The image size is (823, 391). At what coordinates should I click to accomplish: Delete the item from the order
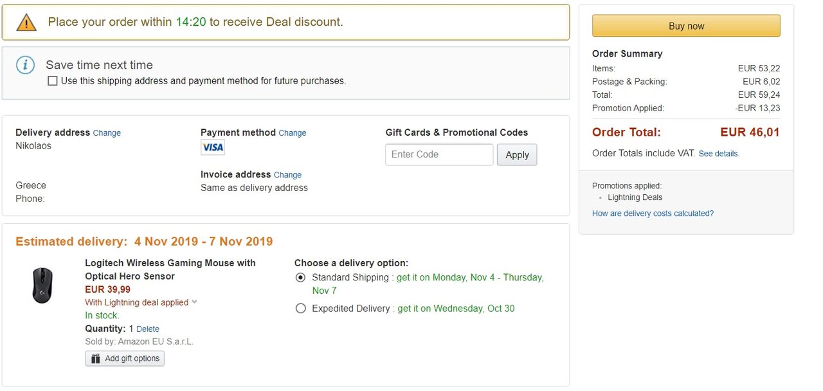(148, 329)
